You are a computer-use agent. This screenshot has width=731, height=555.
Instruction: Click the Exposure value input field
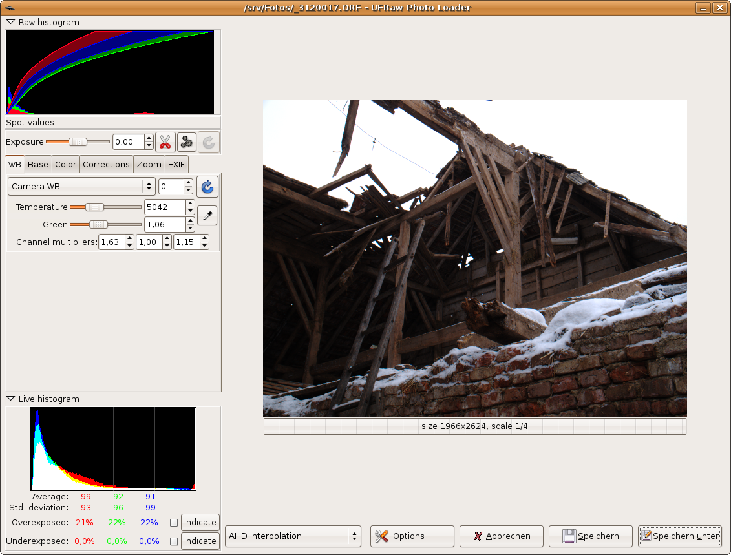pyautogui.click(x=128, y=142)
